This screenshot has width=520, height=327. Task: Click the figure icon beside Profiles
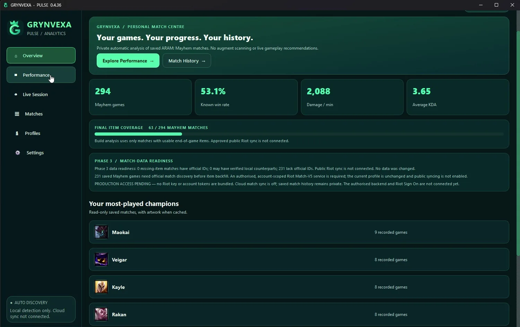[x=17, y=133]
